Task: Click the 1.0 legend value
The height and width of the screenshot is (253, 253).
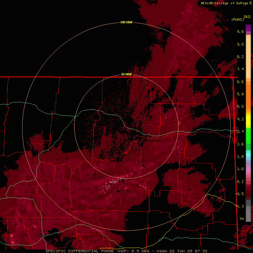Action: click(x=240, y=169)
